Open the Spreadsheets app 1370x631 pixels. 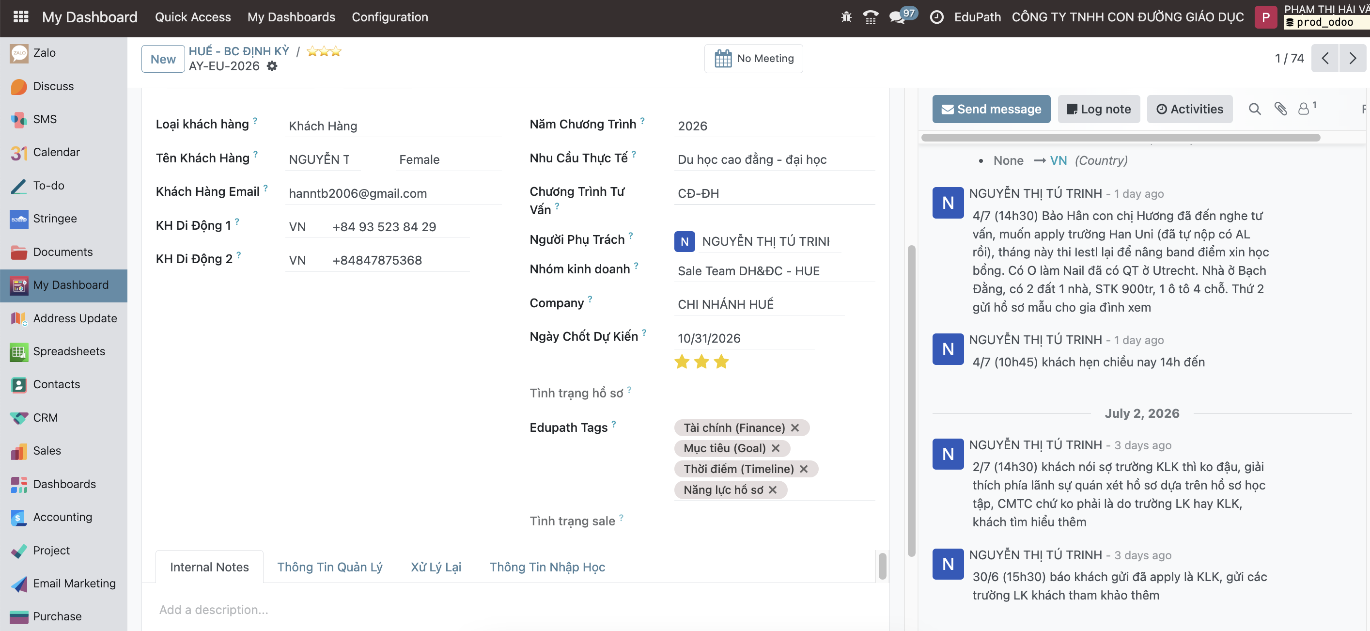64,351
